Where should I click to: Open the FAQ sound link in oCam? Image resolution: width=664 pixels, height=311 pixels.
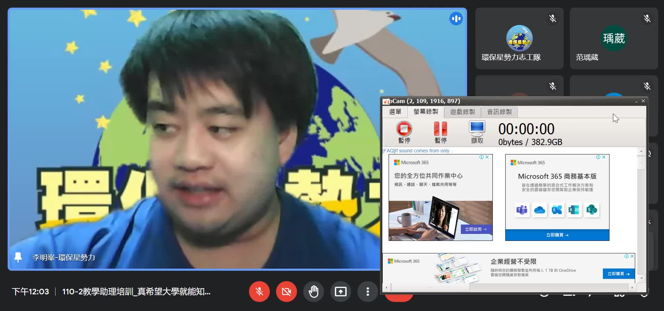417,151
